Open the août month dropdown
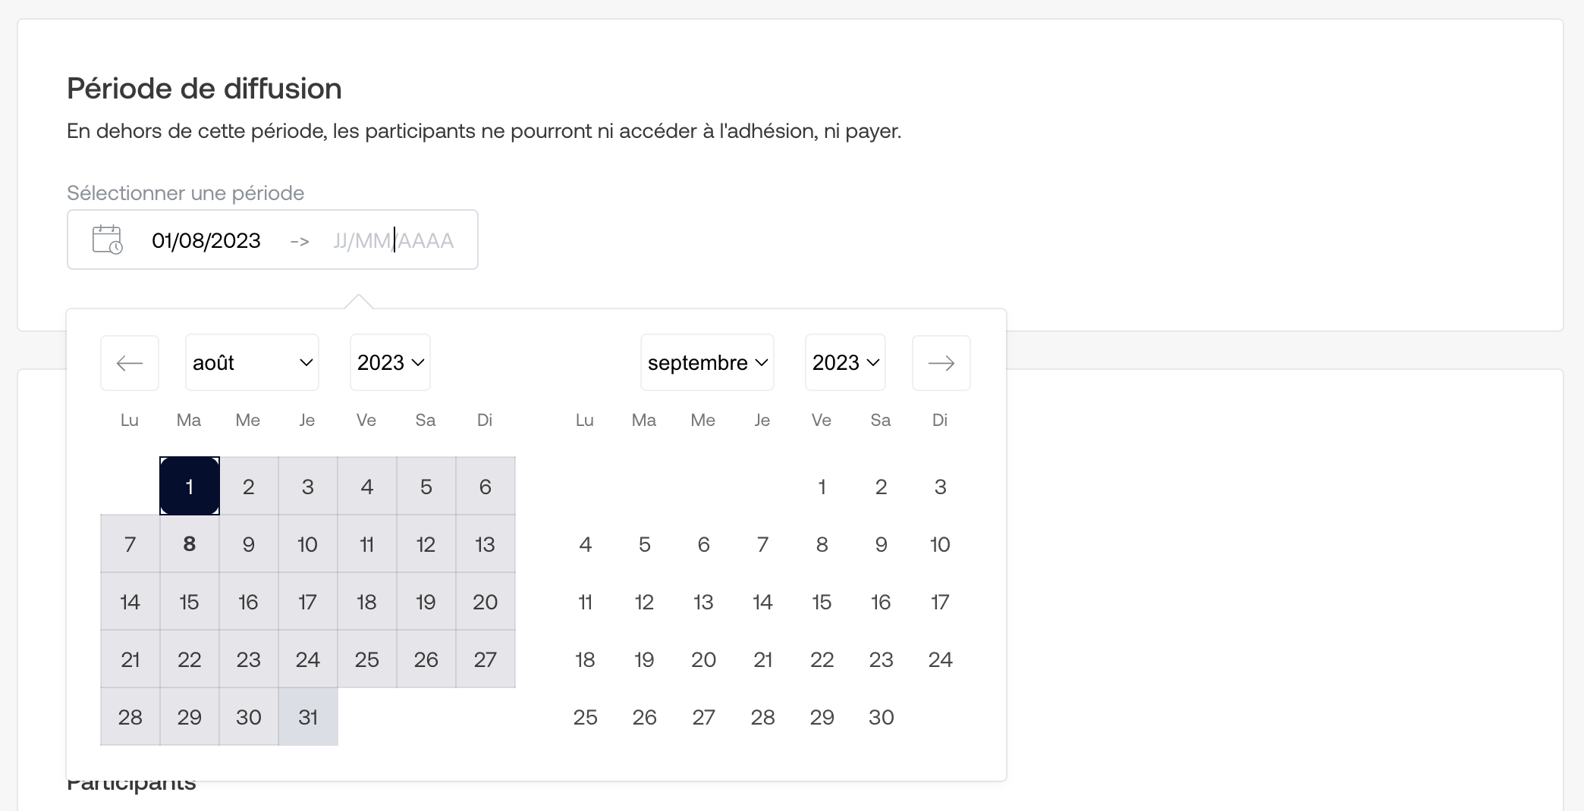The width and height of the screenshot is (1584, 811). tap(252, 362)
